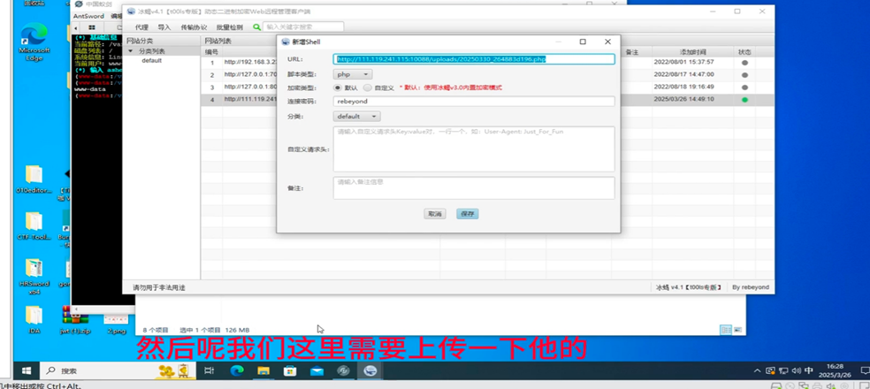Open Microsoft Store taskbar icon
This screenshot has height=389, width=870.
[290, 370]
